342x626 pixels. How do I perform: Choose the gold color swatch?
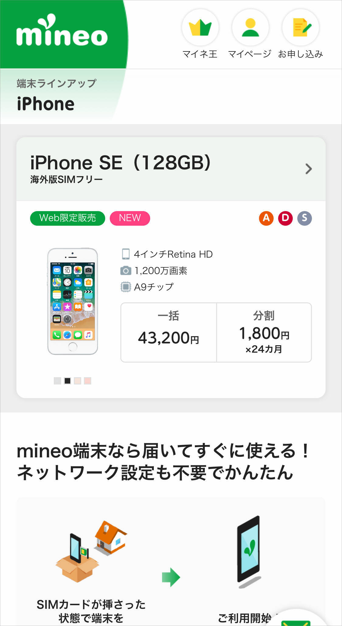click(x=78, y=381)
